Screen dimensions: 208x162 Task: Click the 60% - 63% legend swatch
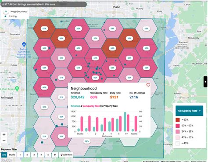pos(178,126)
